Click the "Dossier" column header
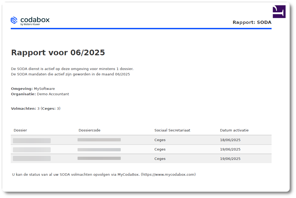The width and height of the screenshot is (296, 198). click(x=20, y=130)
